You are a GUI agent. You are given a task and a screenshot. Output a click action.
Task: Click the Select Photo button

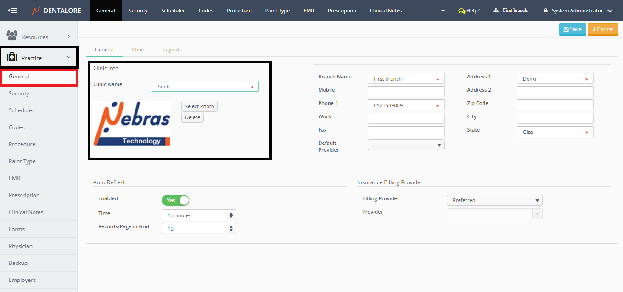(x=199, y=106)
